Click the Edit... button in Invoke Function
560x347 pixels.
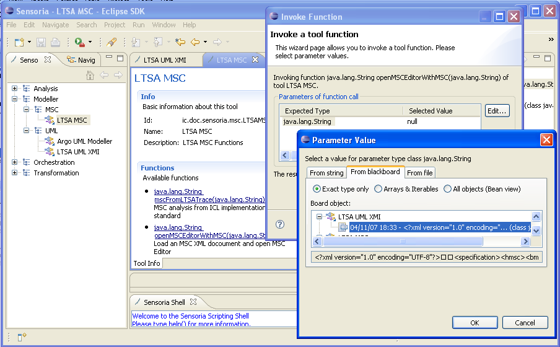pos(497,111)
